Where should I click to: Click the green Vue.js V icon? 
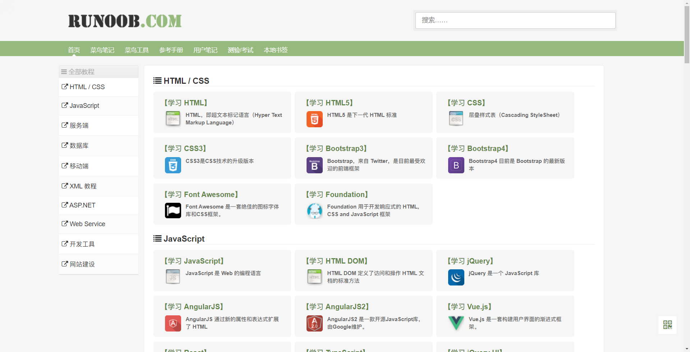[x=456, y=323]
